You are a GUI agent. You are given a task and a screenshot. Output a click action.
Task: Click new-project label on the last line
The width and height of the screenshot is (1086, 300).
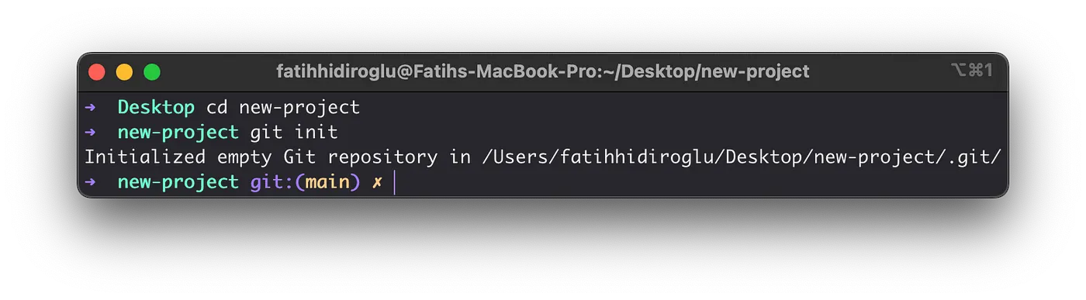(178, 183)
